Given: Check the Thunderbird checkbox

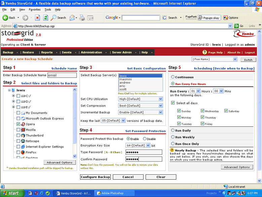Looking at the screenshot, I should (x=18, y=135).
